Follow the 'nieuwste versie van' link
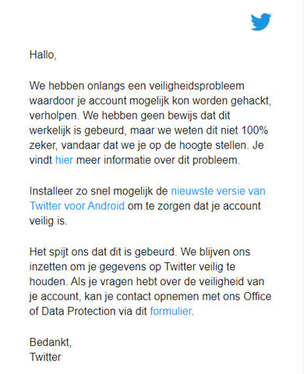Image resolution: width=304 pixels, height=374 pixels. [x=218, y=191]
